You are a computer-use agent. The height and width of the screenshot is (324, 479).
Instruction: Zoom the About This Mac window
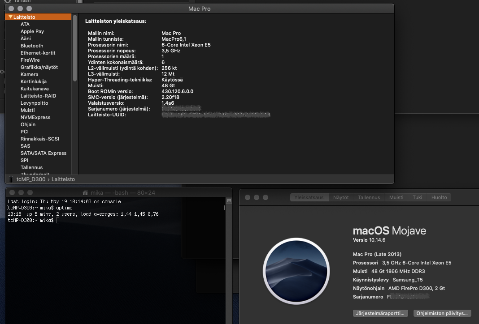point(266,197)
